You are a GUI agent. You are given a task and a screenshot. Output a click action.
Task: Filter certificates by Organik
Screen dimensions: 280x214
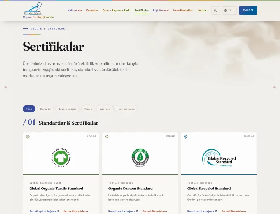click(45, 109)
